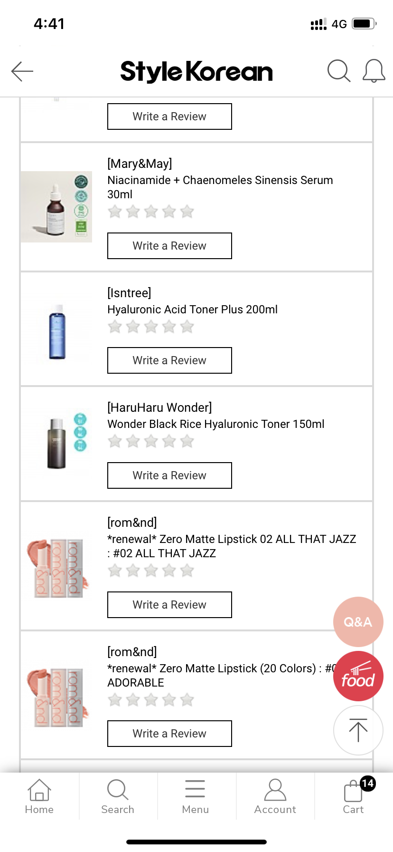This screenshot has width=393, height=852.
Task: Write a Review for HaruHaru Wonder toner
Action: point(169,475)
